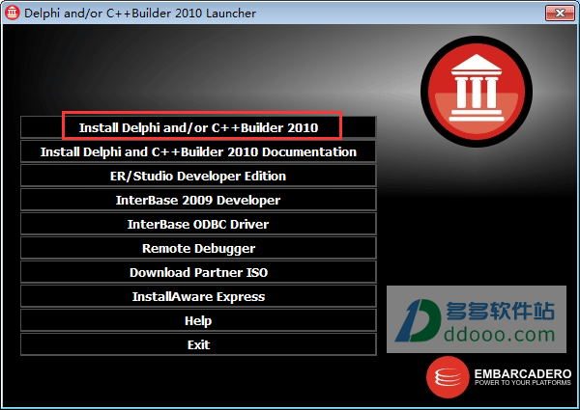Click the EMBARCADERO brand text

click(523, 374)
